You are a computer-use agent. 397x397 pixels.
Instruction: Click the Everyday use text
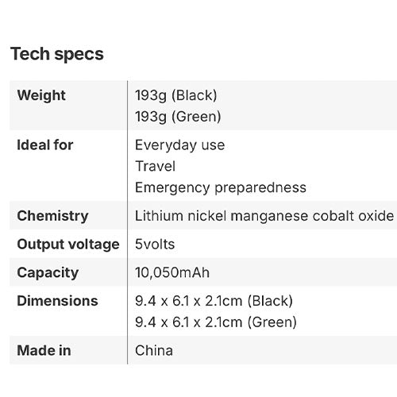click(x=179, y=145)
